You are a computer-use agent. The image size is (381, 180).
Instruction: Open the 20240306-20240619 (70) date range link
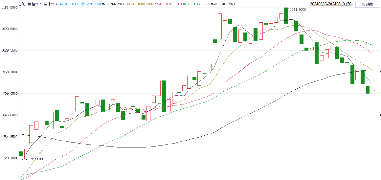pyautogui.click(x=331, y=4)
